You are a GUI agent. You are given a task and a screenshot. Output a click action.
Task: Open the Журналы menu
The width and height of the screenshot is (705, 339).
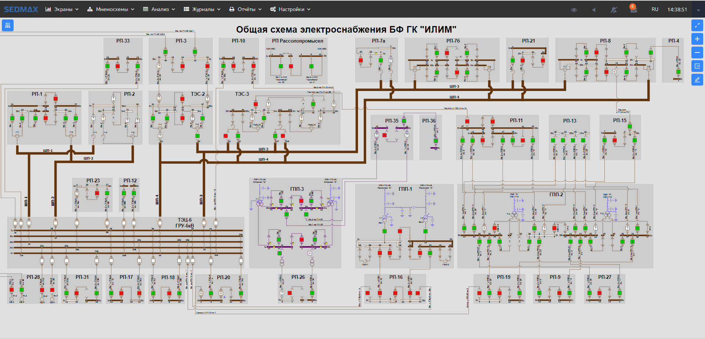point(202,9)
